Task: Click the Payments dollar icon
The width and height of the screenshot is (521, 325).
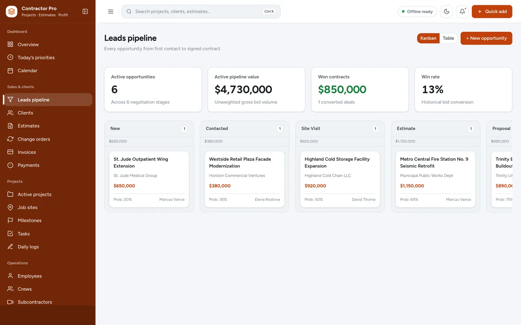Action: tap(10, 165)
